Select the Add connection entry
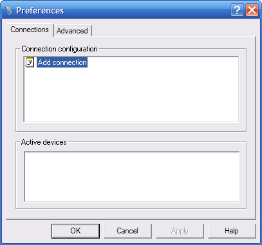Image resolution: width=262 pixels, height=245 pixels. click(x=62, y=62)
